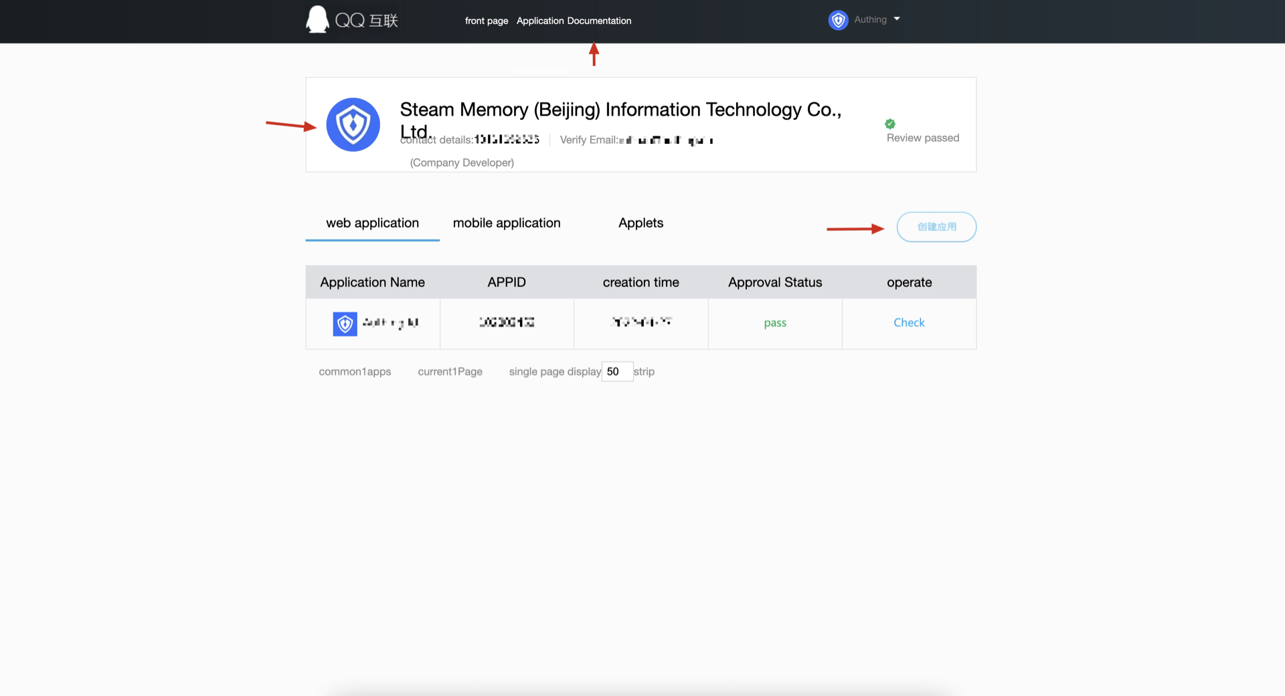This screenshot has height=696, width=1285.
Task: Click the Authing shield avatar in header
Action: point(838,20)
